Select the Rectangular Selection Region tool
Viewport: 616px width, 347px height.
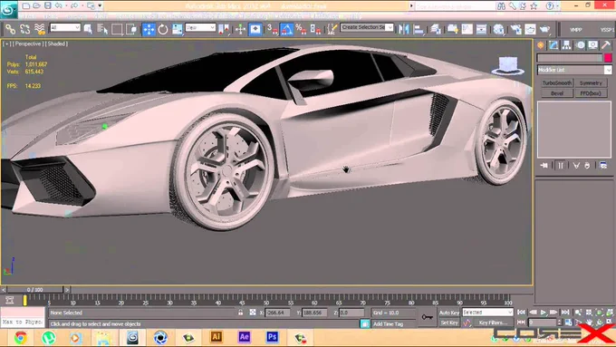coord(117,29)
